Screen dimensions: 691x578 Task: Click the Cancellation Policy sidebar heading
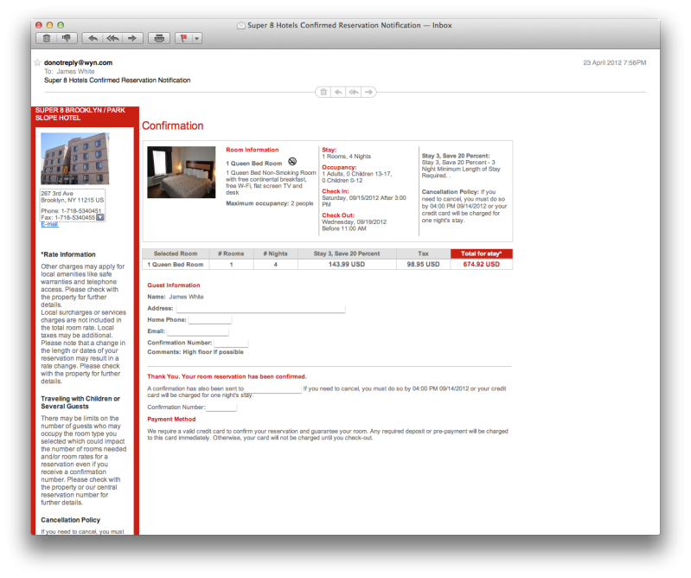pyautogui.click(x=71, y=520)
